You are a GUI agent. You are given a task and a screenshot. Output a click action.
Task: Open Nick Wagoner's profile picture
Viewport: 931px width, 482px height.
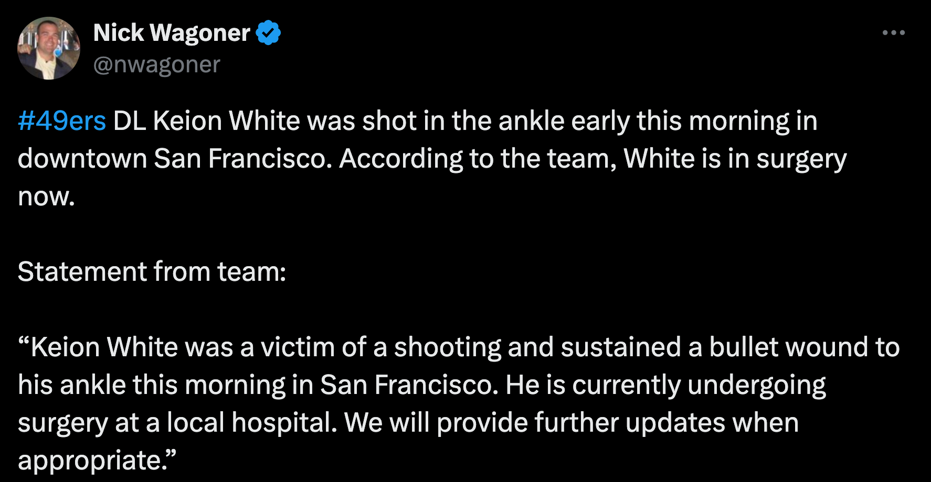(x=49, y=48)
